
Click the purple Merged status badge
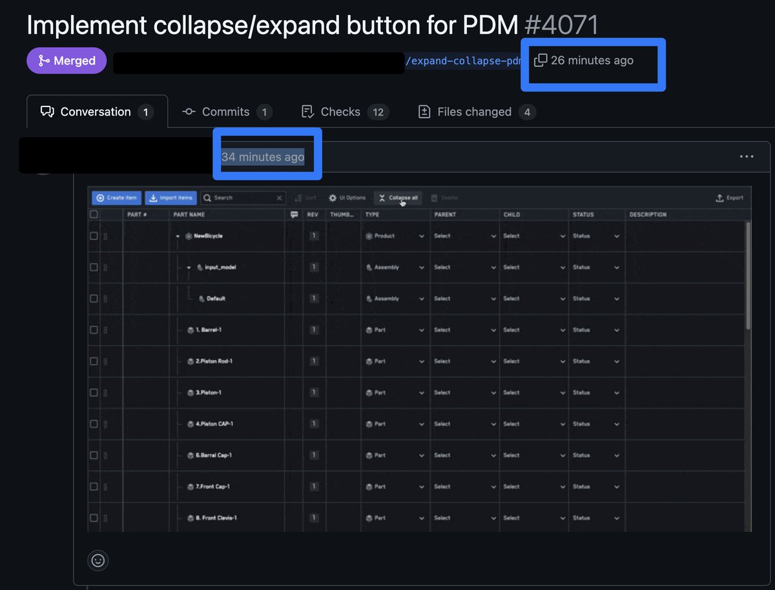tap(67, 61)
